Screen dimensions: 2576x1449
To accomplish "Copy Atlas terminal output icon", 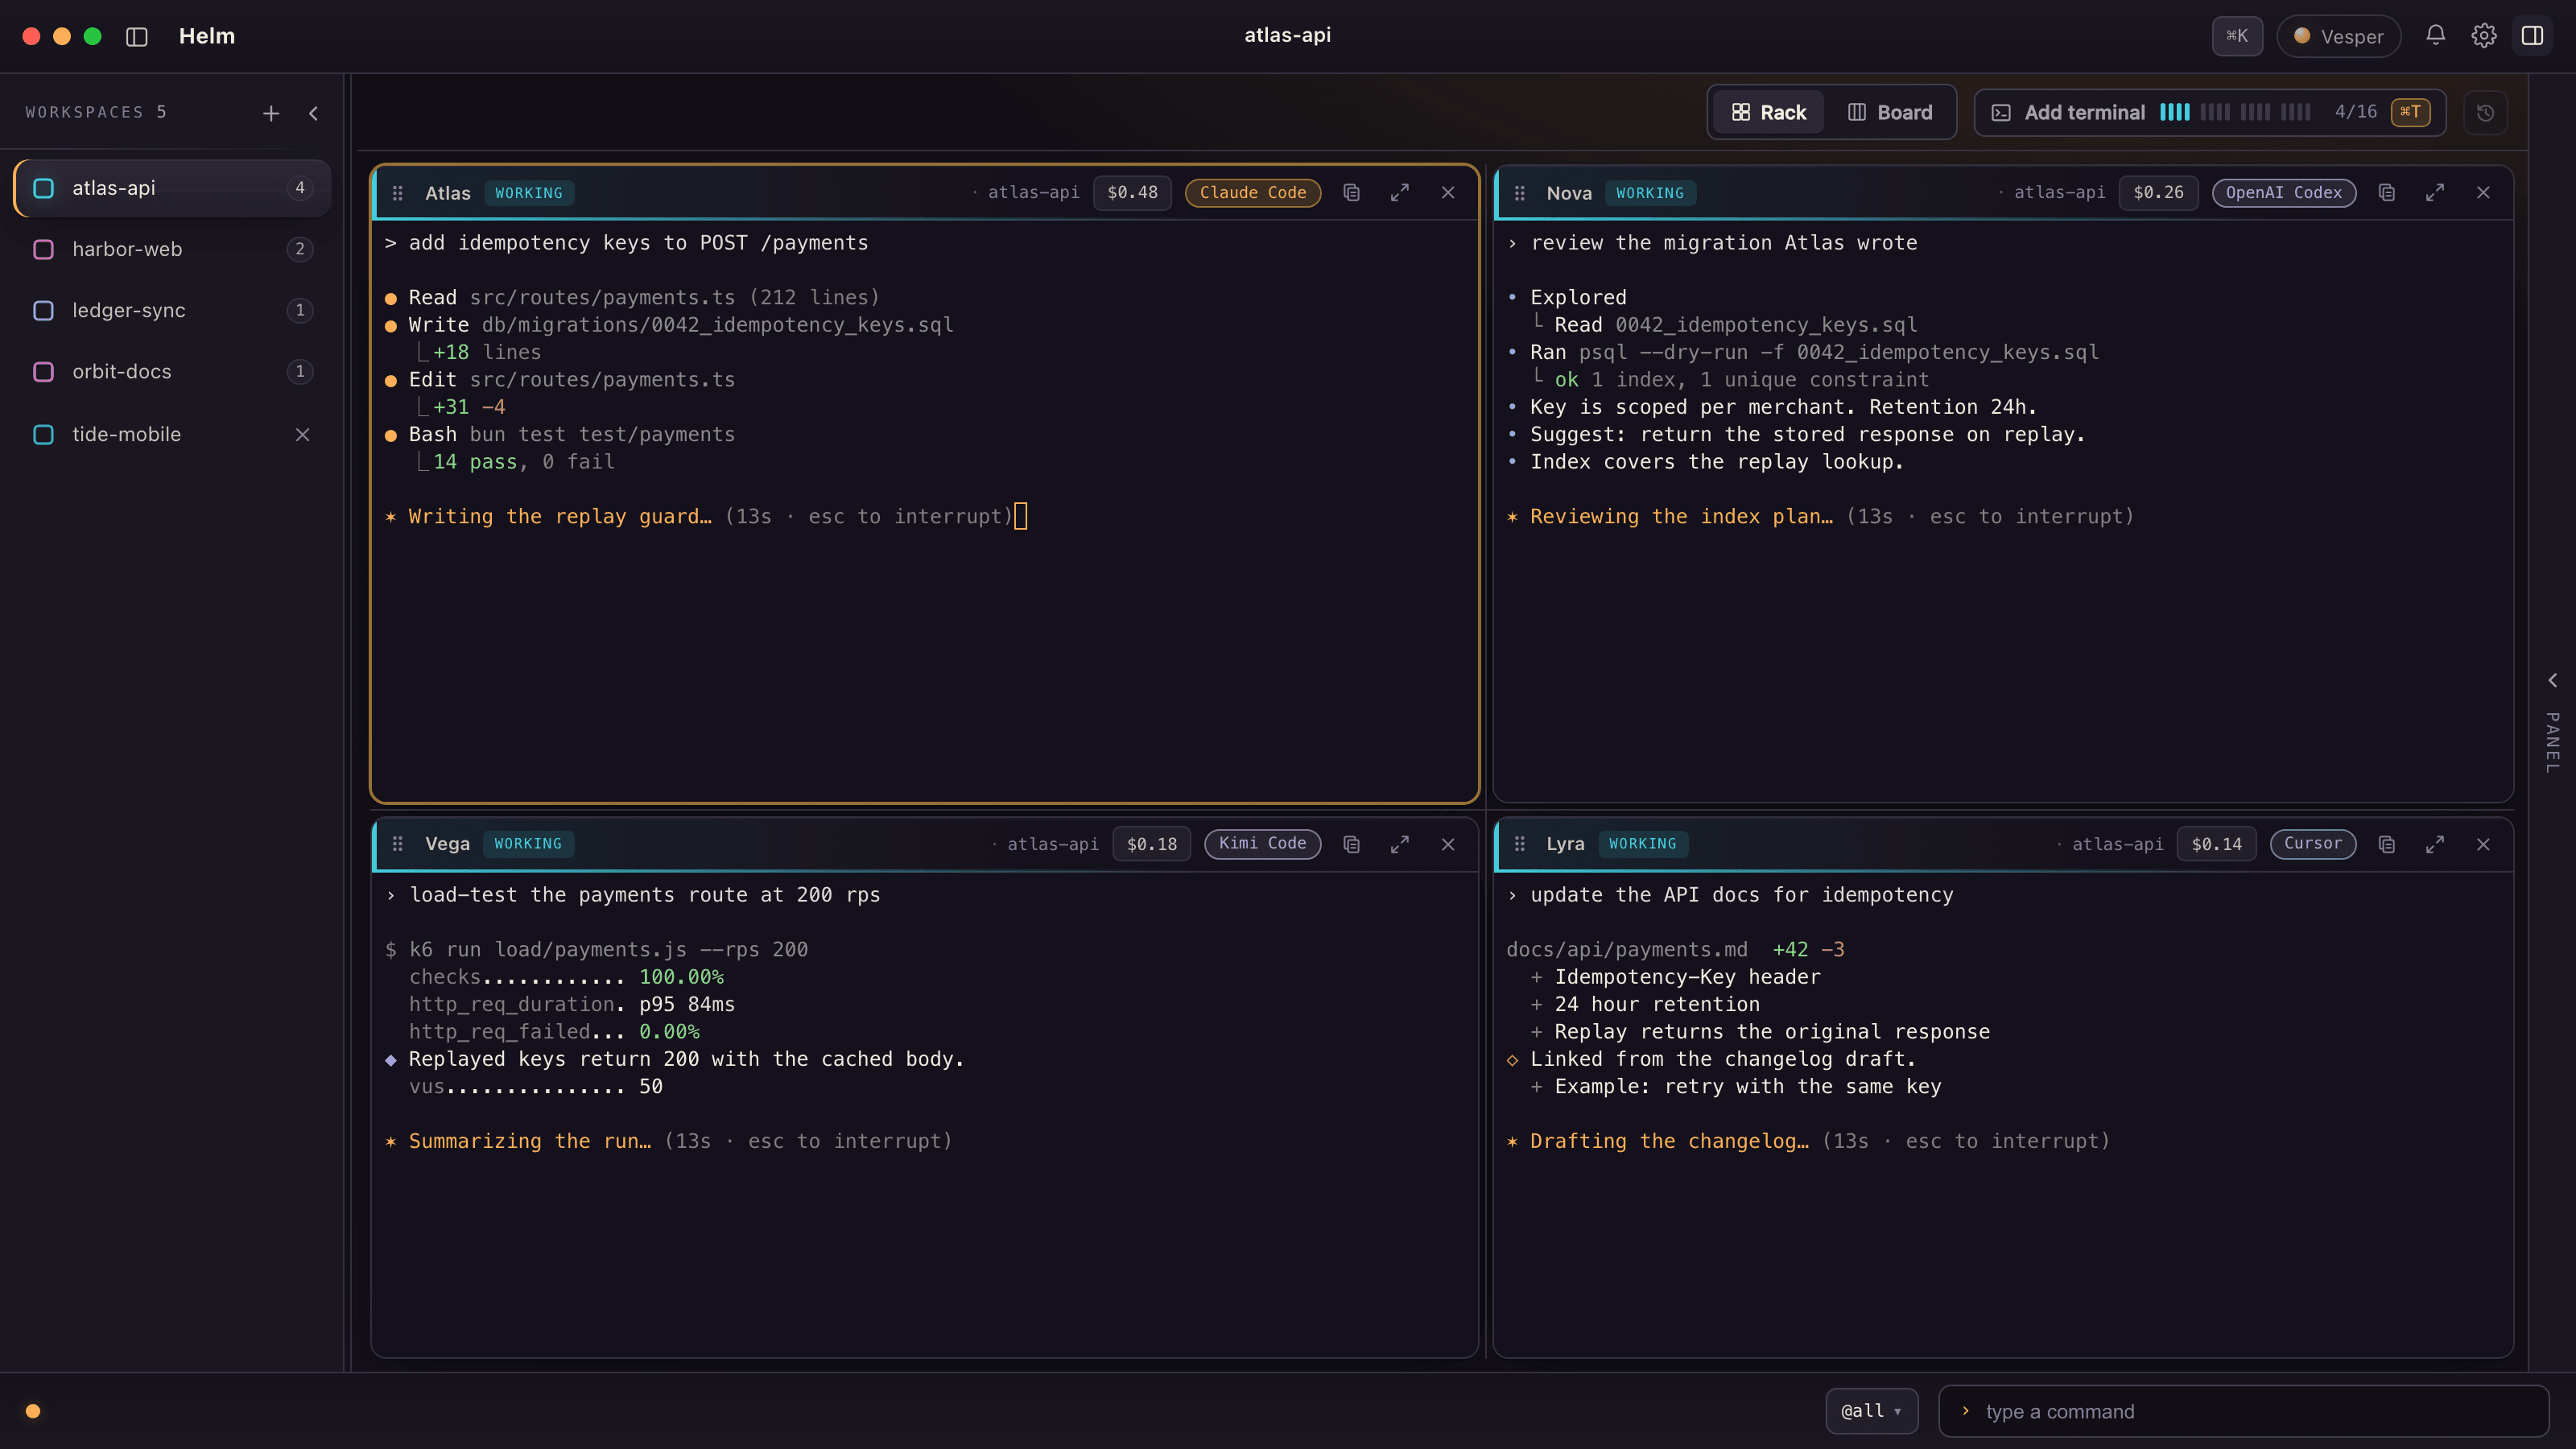I will (x=1351, y=192).
